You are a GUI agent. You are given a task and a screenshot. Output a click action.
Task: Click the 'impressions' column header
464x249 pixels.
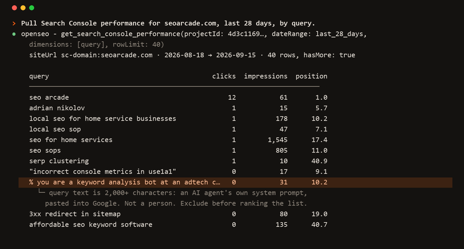[266, 76]
